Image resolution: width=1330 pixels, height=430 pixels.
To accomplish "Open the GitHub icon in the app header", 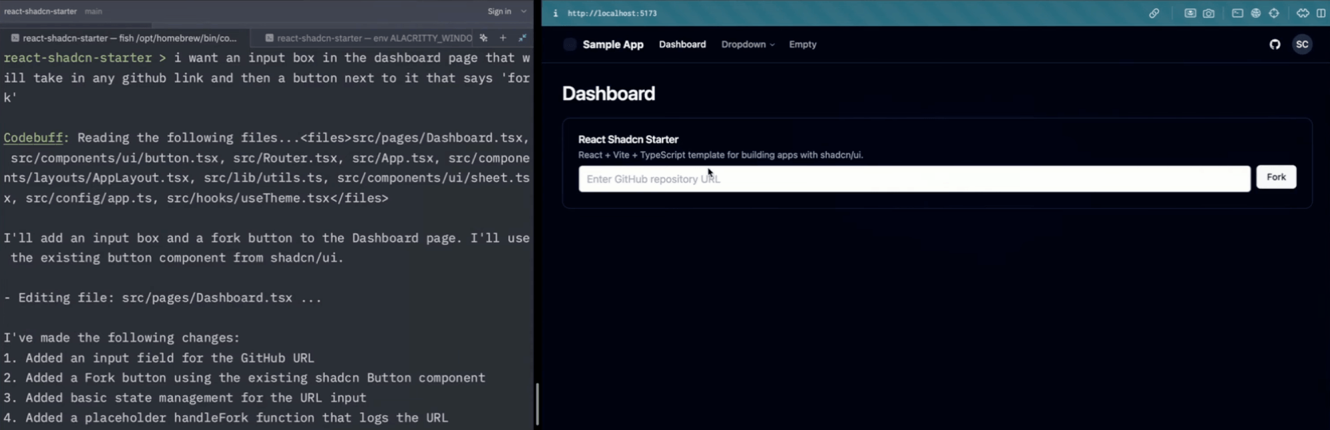I will (x=1275, y=45).
